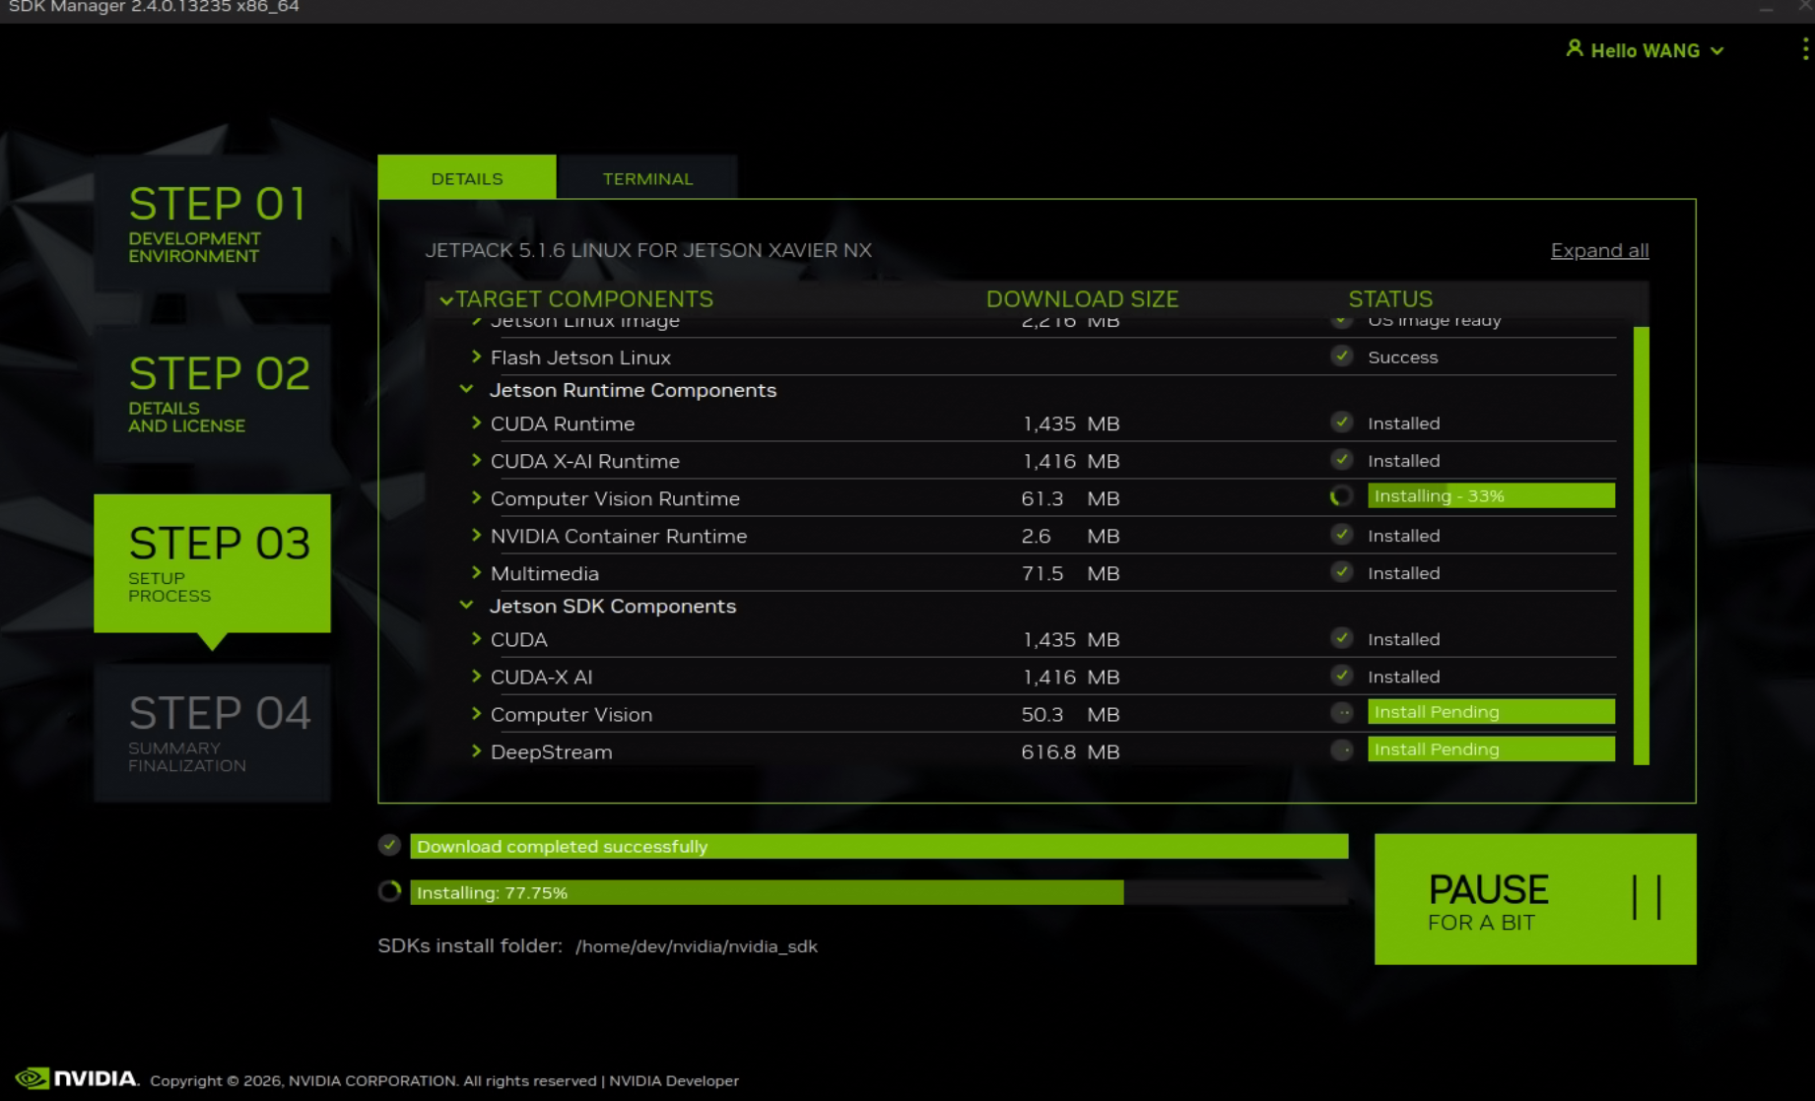This screenshot has height=1101, width=1815.
Task: Click the JetPack 5.1.6 Linux title text
Action: (x=647, y=249)
